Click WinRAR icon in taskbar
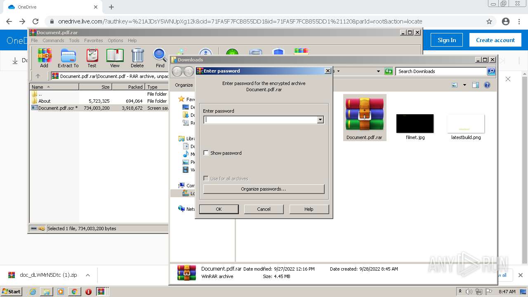The image size is (528, 297). pyautogui.click(x=101, y=292)
